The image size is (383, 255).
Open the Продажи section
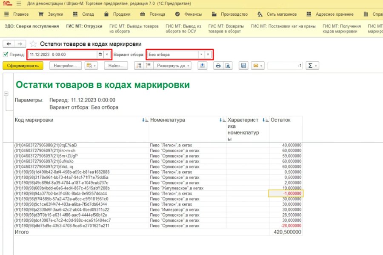(x=117, y=14)
